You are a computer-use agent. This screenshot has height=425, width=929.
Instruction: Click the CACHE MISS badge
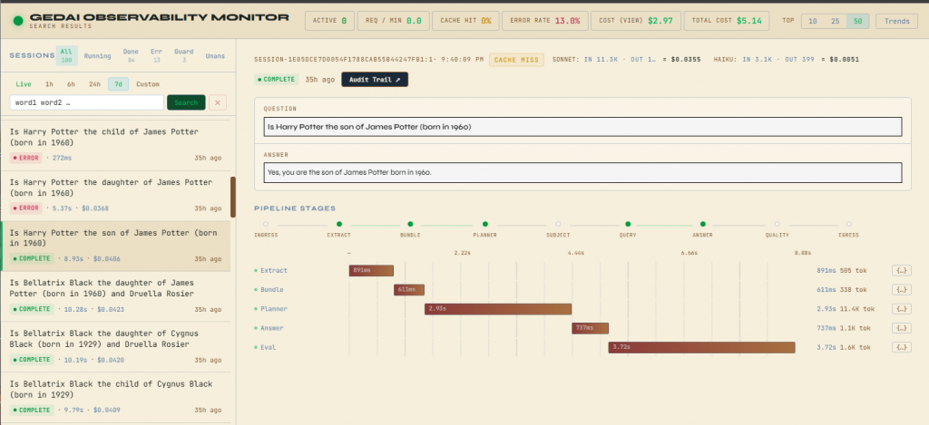(x=516, y=60)
